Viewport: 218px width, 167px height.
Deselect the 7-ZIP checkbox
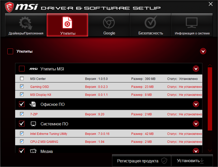(x=22, y=114)
